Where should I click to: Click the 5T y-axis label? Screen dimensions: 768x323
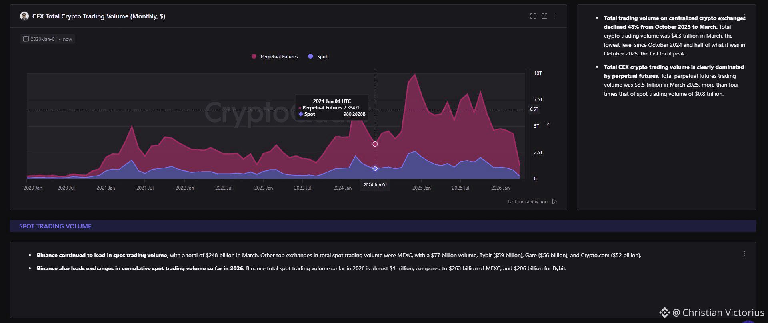[x=537, y=126]
